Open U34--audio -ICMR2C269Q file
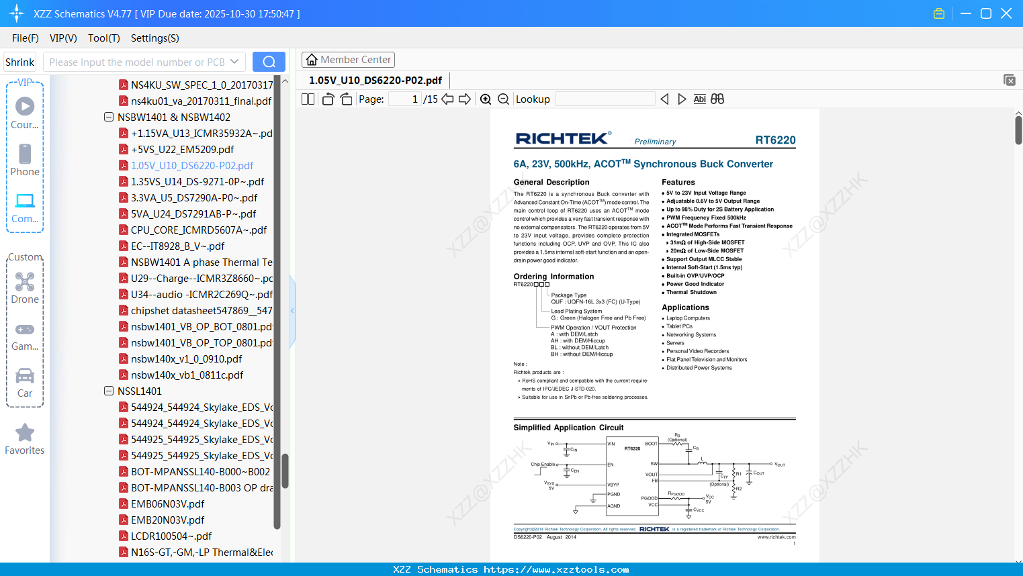 tap(202, 294)
